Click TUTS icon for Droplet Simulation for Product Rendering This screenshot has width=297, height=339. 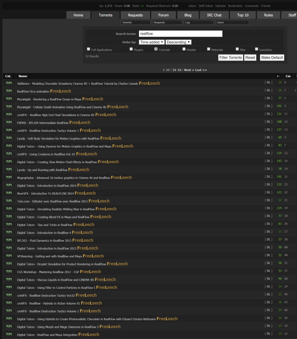(9, 264)
